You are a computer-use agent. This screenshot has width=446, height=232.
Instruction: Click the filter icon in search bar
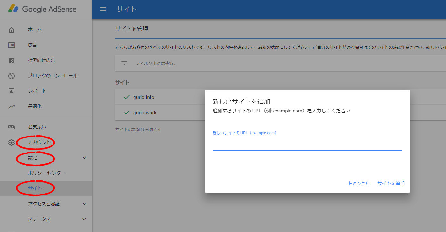point(124,63)
